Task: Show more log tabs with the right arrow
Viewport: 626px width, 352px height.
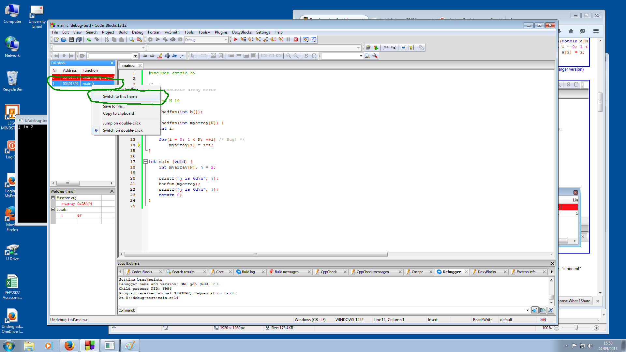Action: [x=552, y=272]
